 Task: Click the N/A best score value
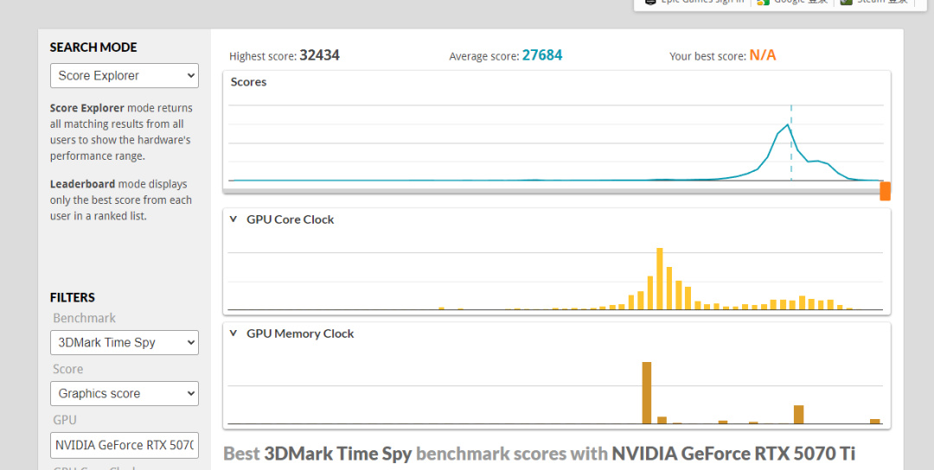click(763, 55)
